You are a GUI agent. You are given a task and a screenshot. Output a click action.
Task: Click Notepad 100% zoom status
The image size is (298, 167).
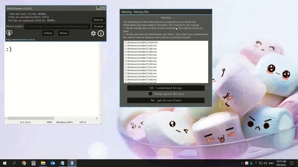49,122
